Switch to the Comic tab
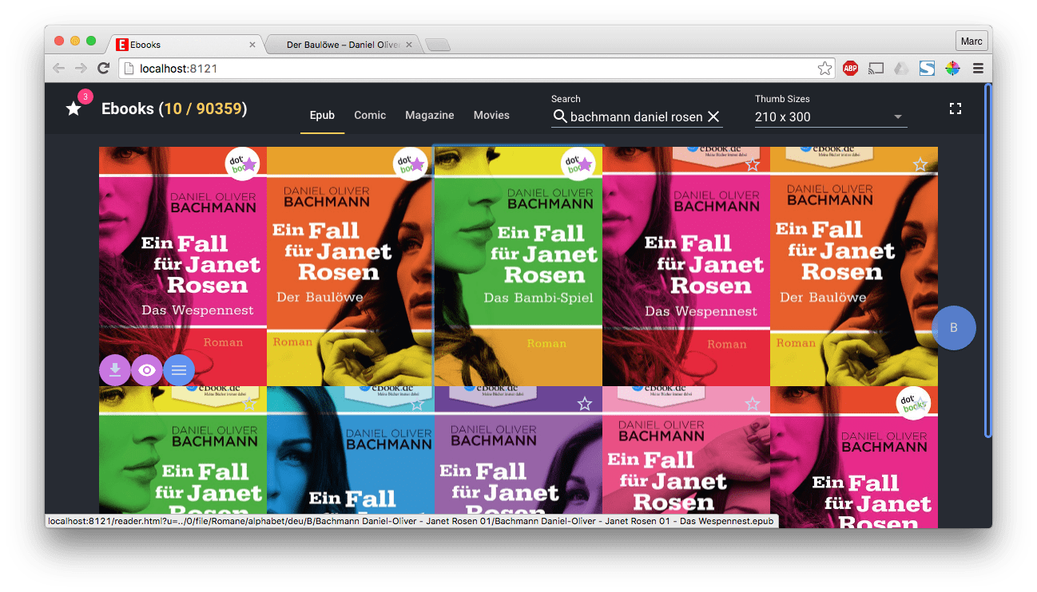1037x592 pixels. point(370,116)
